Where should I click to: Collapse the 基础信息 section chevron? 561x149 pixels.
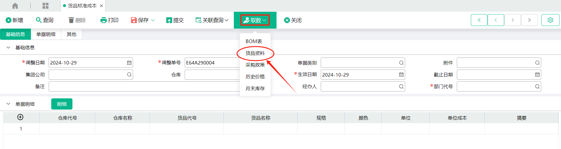[x=8, y=47]
